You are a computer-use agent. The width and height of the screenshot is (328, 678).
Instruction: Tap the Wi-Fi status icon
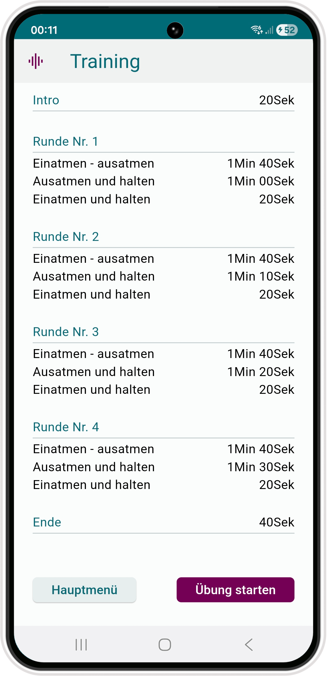pyautogui.click(x=257, y=30)
